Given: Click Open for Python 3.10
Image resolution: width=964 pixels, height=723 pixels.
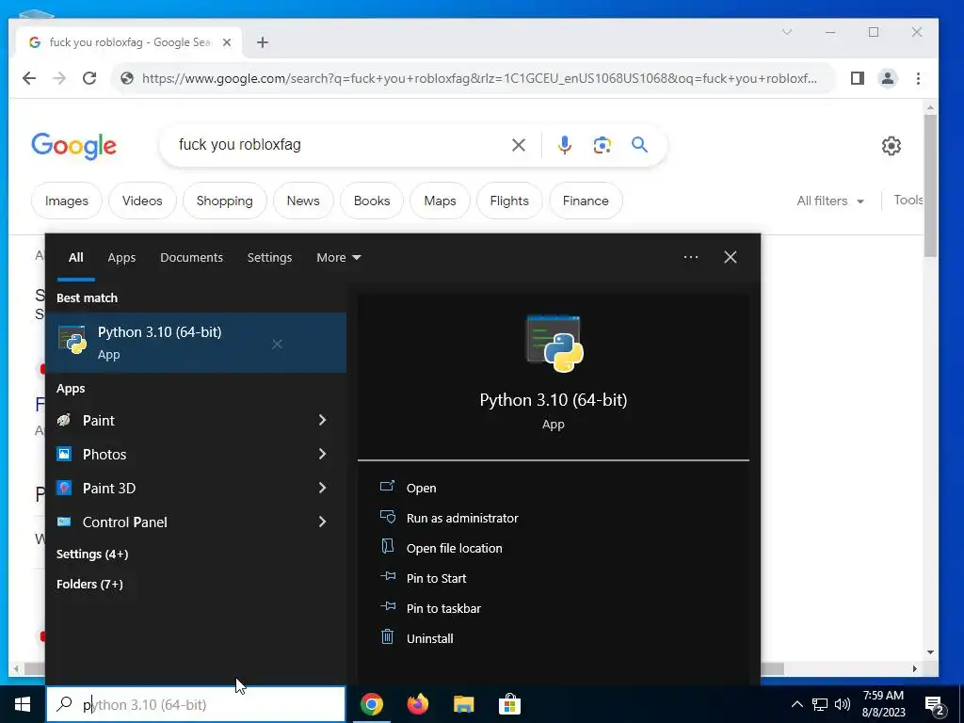Looking at the screenshot, I should click(x=421, y=489).
